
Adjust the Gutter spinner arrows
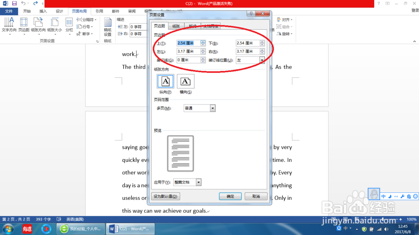point(203,60)
